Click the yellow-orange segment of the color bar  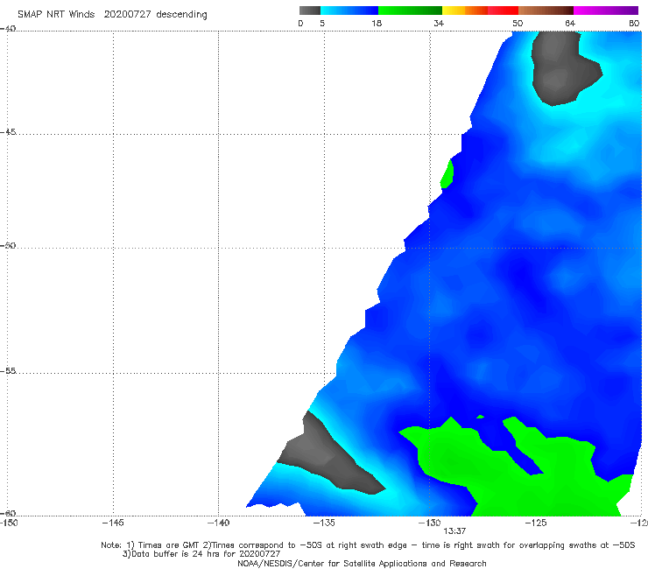coord(465,11)
